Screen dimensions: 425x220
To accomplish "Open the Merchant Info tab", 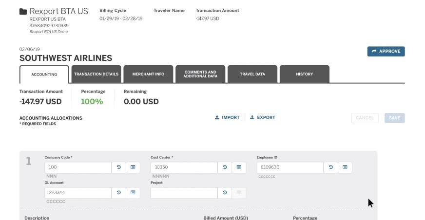I will [148, 74].
